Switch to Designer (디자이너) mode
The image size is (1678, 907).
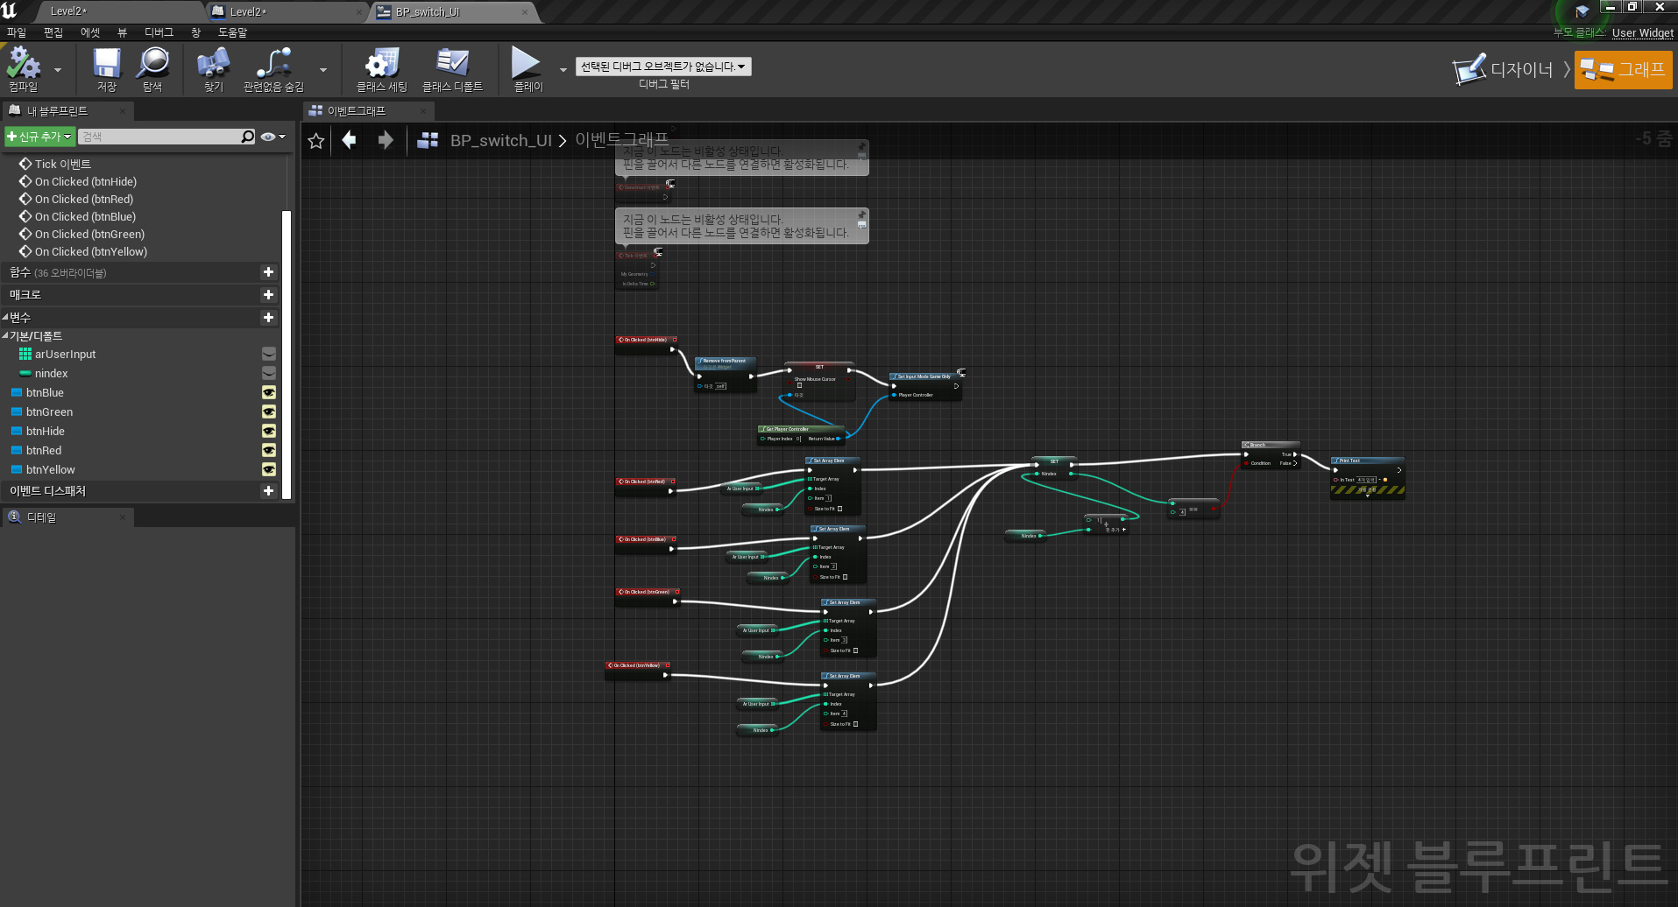coord(1503,70)
